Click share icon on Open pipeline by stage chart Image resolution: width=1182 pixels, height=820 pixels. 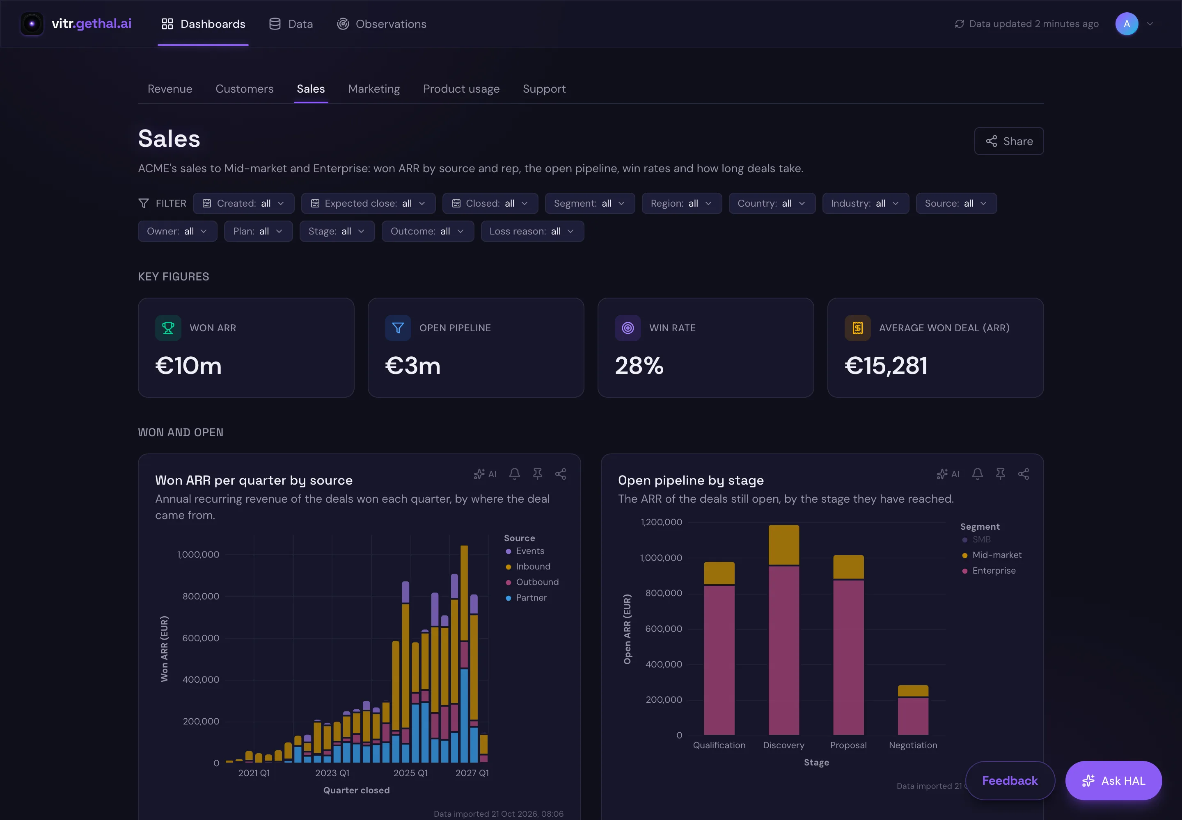tap(1024, 474)
